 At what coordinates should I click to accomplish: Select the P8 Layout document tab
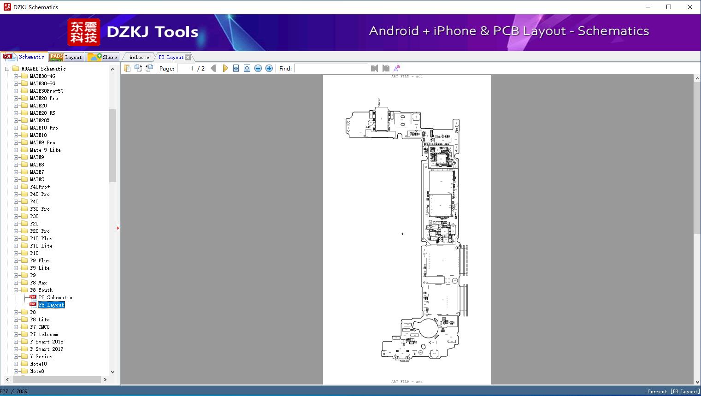tap(171, 57)
